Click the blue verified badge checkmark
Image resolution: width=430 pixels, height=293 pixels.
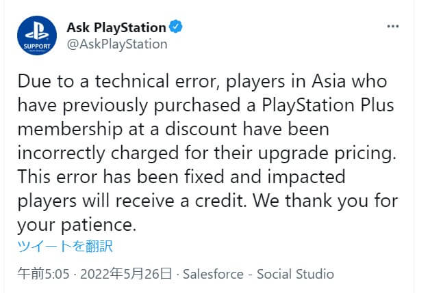(175, 27)
